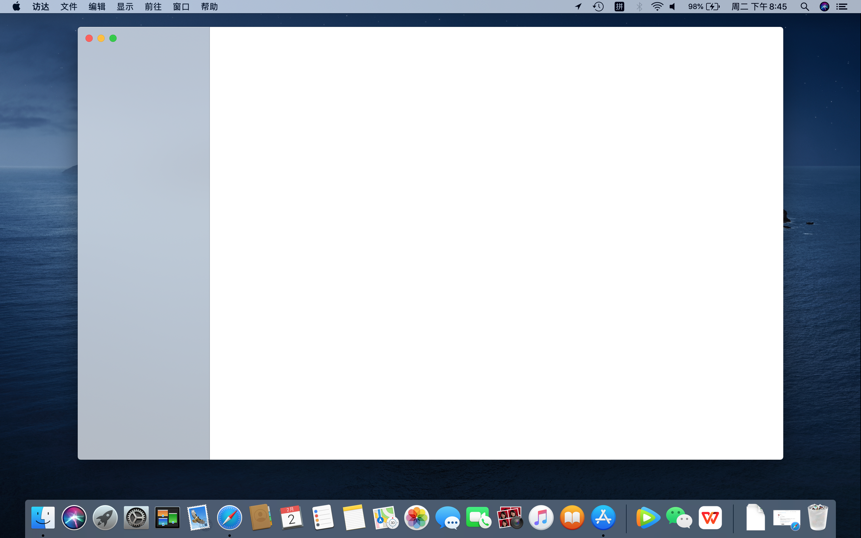Launch Mission Control from the Dock
This screenshot has height=538, width=861.
click(x=167, y=517)
